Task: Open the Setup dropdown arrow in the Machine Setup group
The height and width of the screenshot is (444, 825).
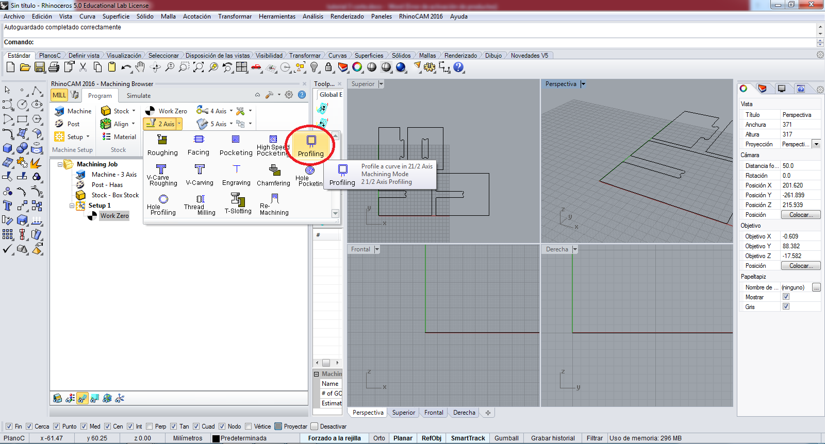Action: click(x=88, y=136)
